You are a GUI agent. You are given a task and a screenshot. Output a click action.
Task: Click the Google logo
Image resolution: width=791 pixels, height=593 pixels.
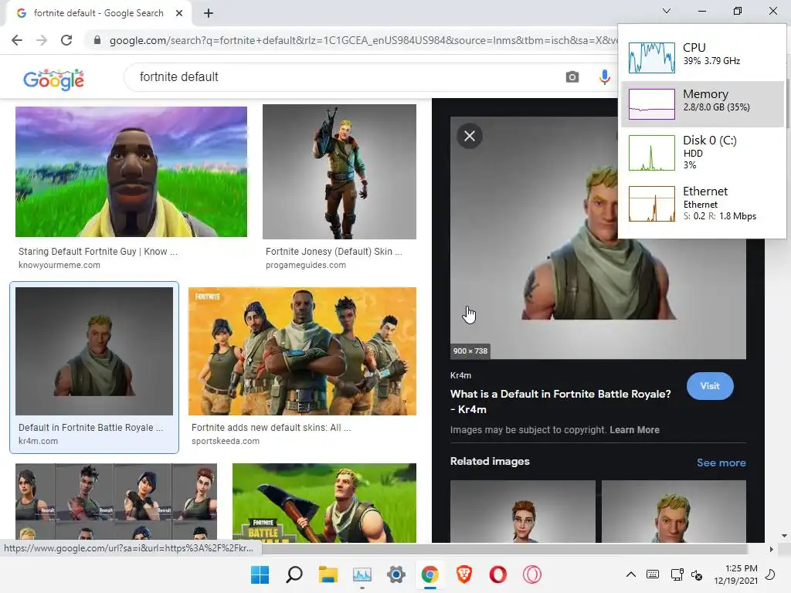pos(54,80)
